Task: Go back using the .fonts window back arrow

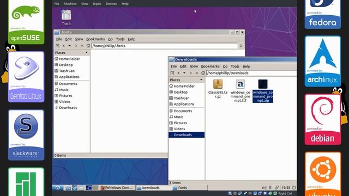Action: tap(64, 46)
